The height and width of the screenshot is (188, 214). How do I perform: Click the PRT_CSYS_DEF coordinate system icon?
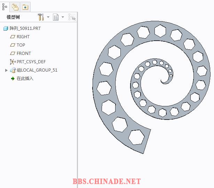click(13, 62)
